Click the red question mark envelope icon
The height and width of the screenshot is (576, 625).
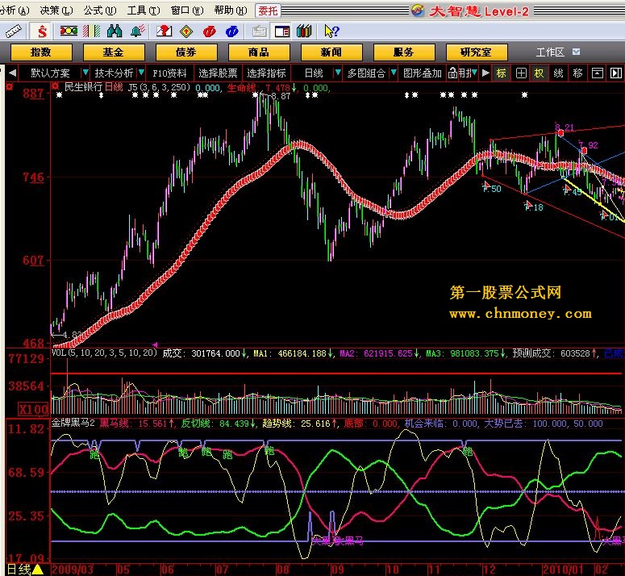164,31
